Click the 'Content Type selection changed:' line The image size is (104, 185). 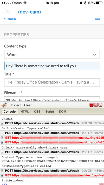coord(30,157)
